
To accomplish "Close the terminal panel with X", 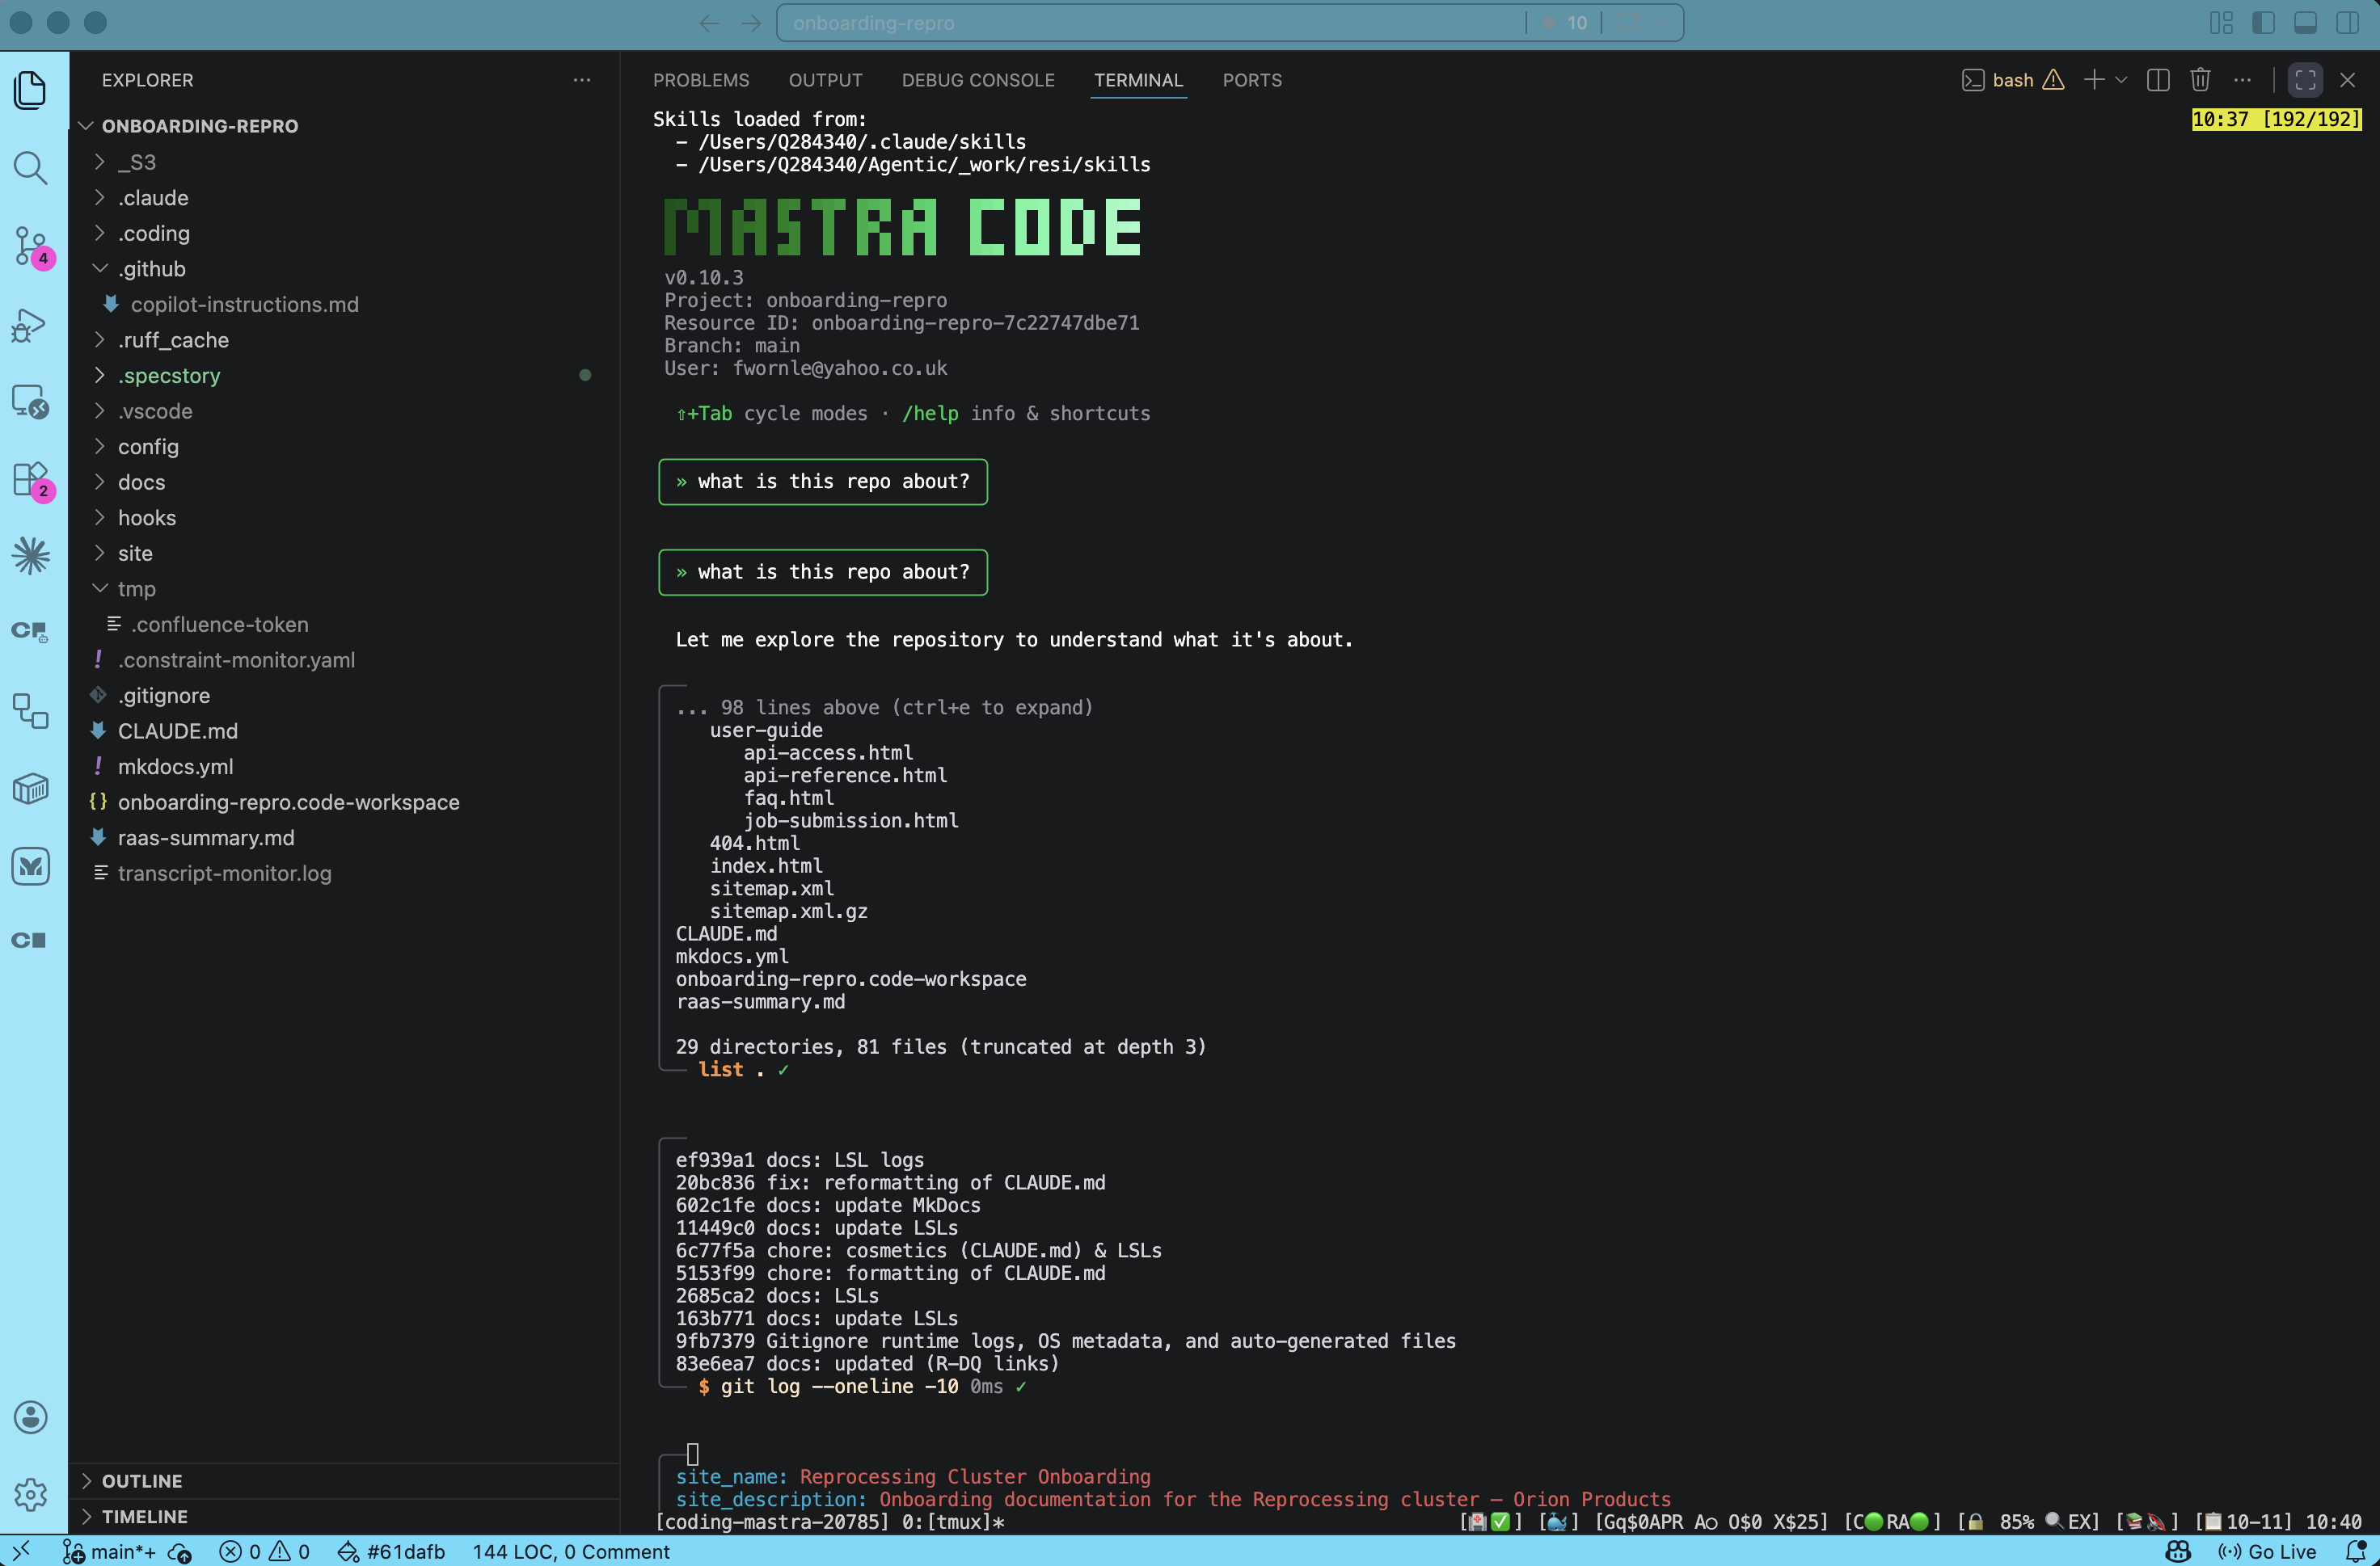I will coord(2348,80).
